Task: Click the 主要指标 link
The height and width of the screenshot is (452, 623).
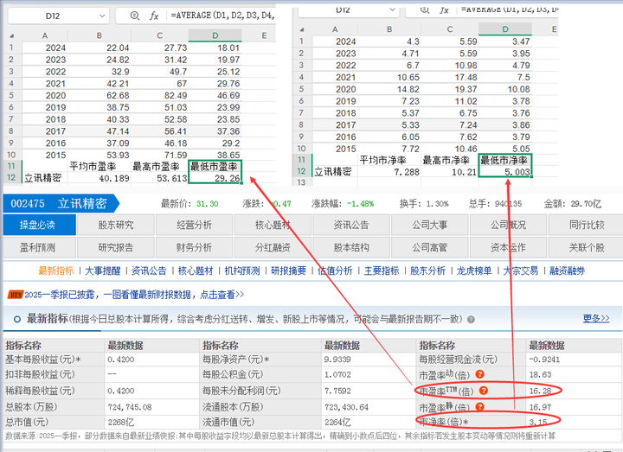Action: [x=382, y=271]
